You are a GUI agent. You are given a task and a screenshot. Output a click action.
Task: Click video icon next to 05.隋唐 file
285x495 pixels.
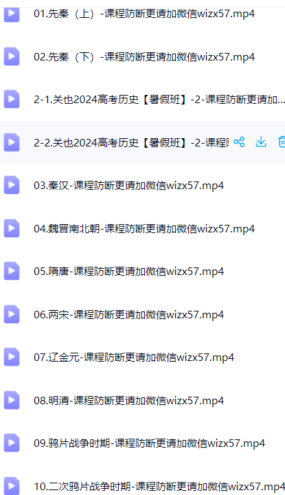pos(12,271)
